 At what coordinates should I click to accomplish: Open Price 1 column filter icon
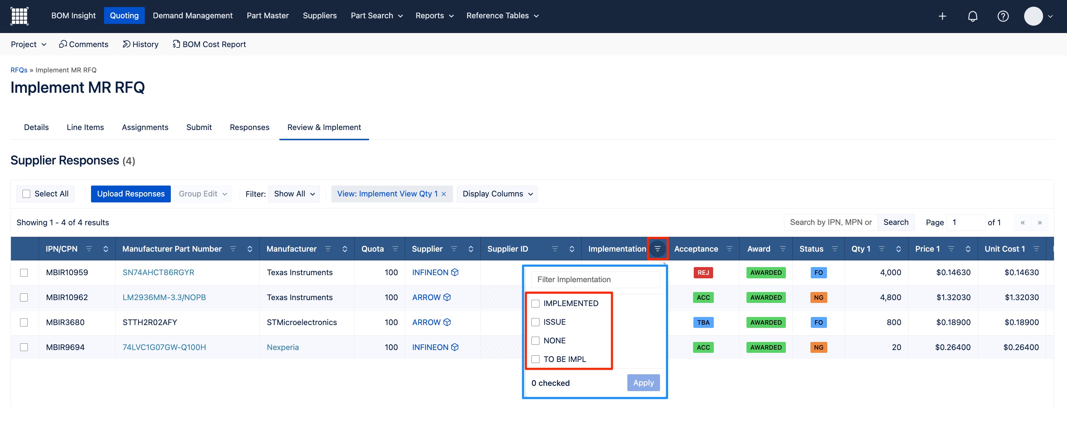pos(951,248)
